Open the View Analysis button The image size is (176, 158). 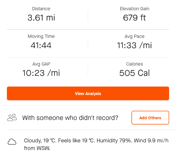click(x=88, y=93)
